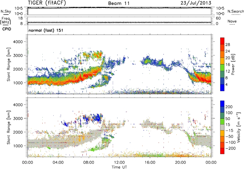Select the gray segment of Velocity color bar
The height and width of the screenshot is (169, 244).
[222, 127]
